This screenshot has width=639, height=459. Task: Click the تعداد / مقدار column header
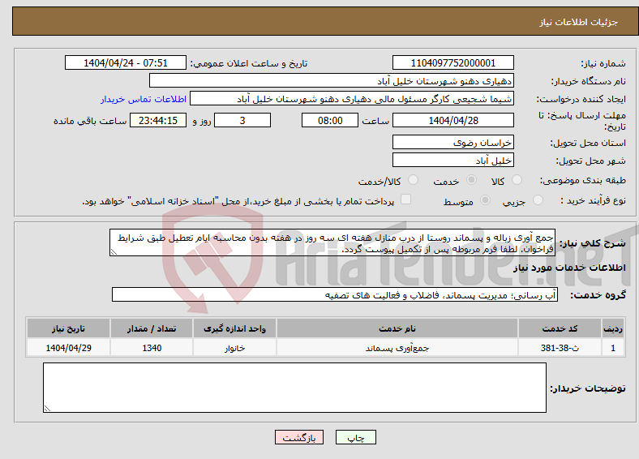152,328
